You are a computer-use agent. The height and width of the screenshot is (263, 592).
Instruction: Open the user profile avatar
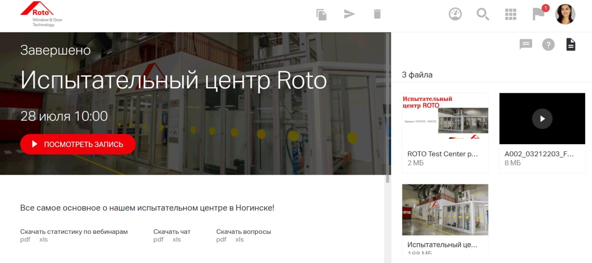coord(565,14)
